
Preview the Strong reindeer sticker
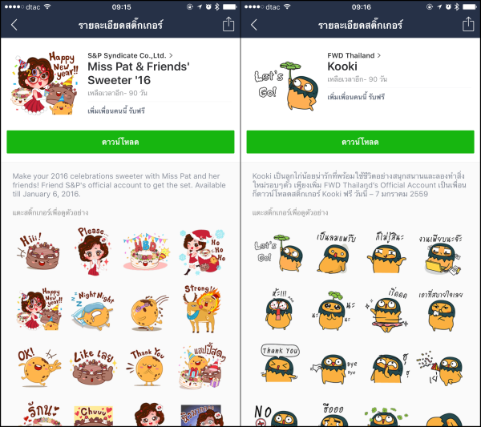(x=201, y=308)
